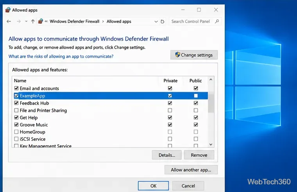
Task: Enable Public for HomeGroup
Action: [196, 132]
